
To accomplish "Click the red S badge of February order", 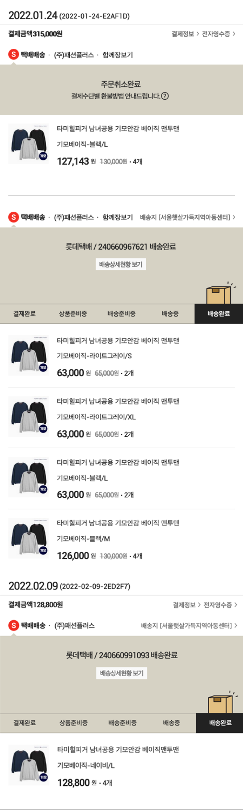I will click(13, 625).
